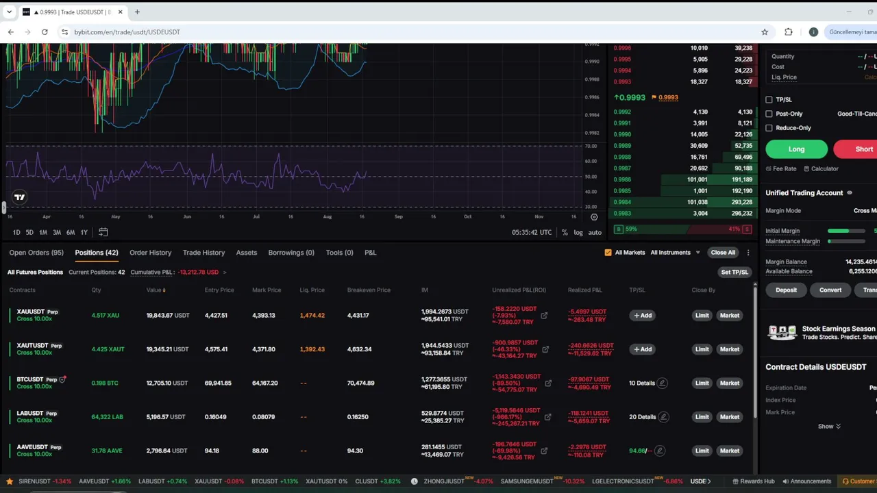The image size is (877, 493).
Task: Expand Contract Details with Show
Action: point(829,427)
